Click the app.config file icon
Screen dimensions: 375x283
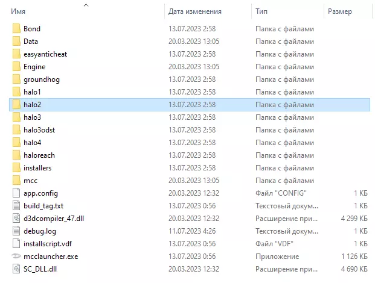(16, 193)
